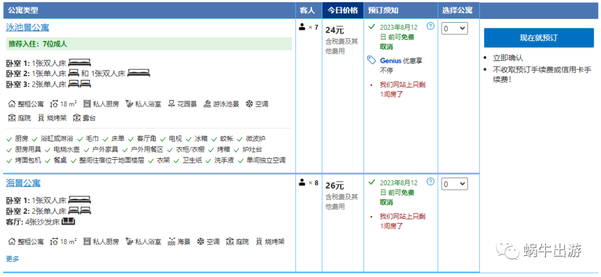This screenshot has height=277, width=601.
Task: Click the free cancellation text in the 泳池景公寓 row
Action: pyautogui.click(x=398, y=37)
